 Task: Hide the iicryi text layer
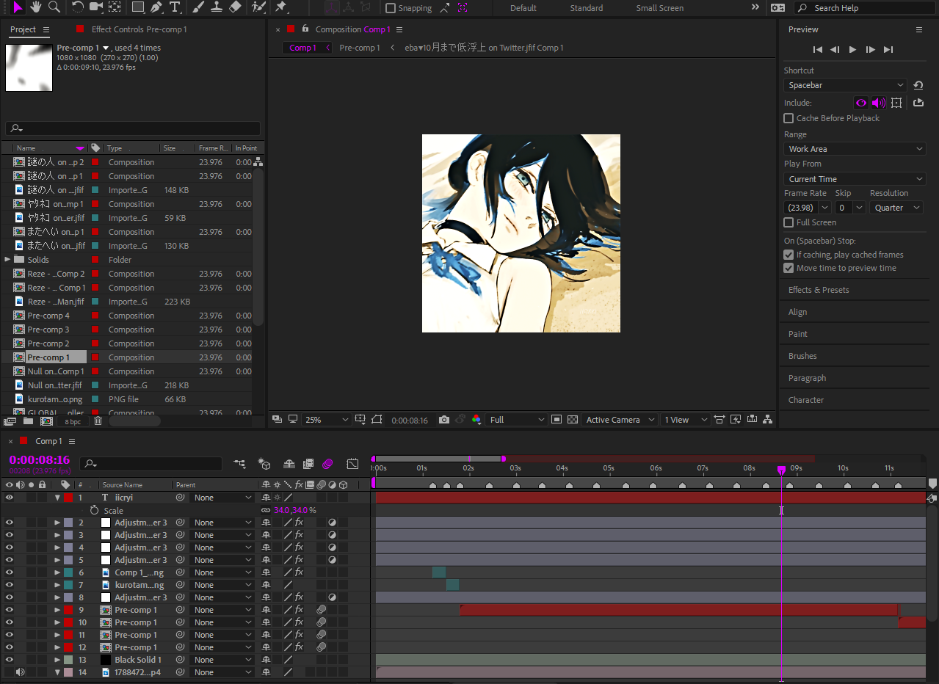(x=10, y=498)
